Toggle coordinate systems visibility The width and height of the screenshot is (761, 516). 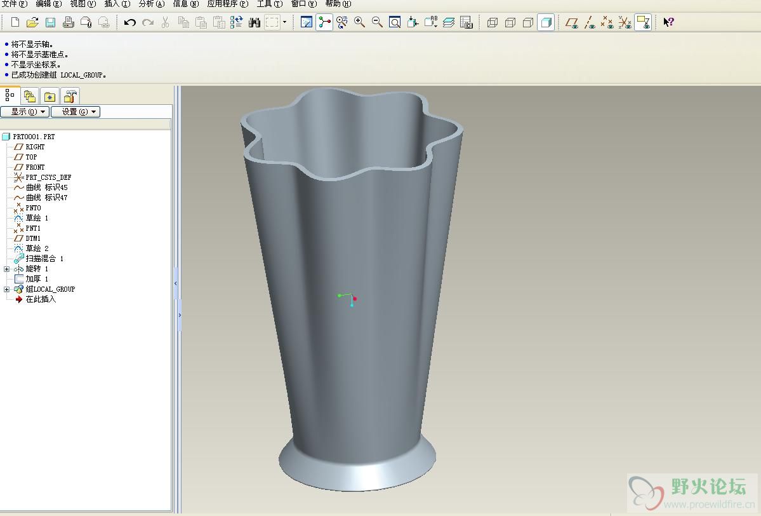(625, 22)
